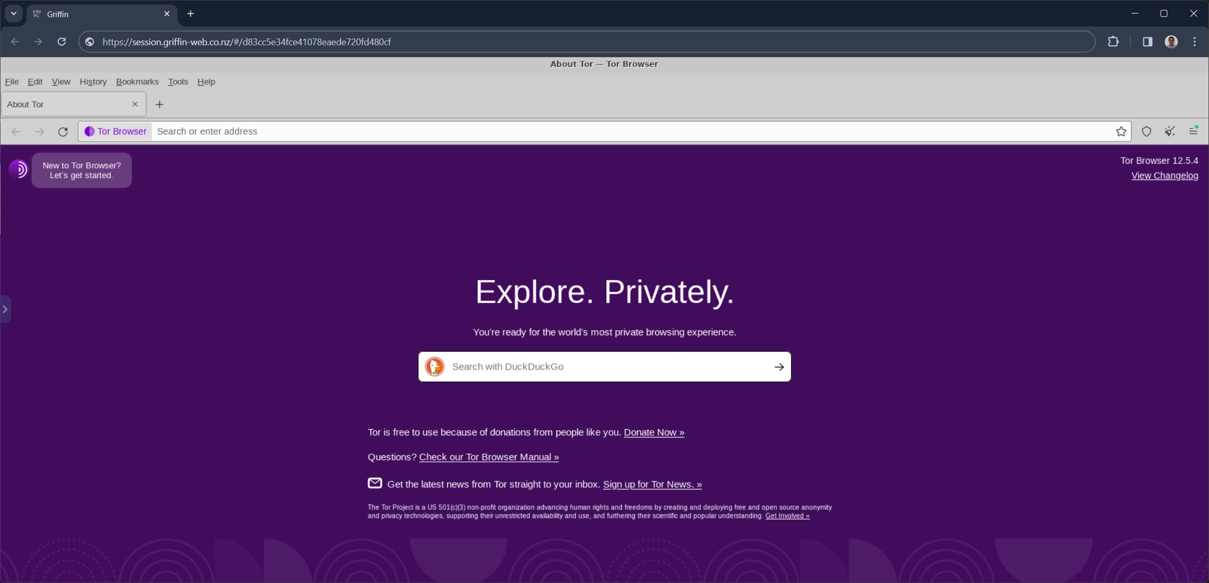Reload the About Tor page in Tor Browser
This screenshot has height=583, width=1209.
pyautogui.click(x=63, y=132)
